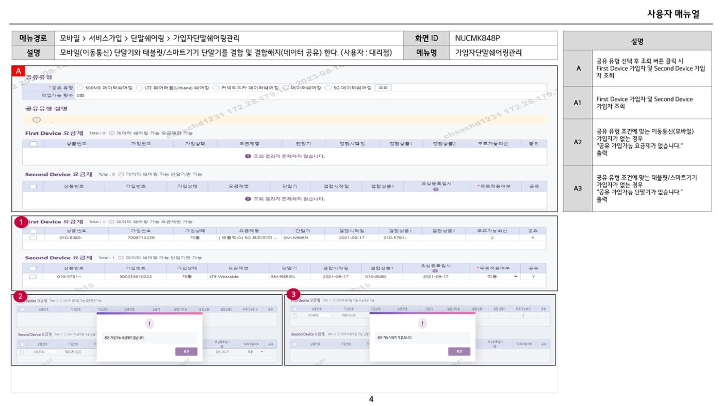Screen dimensions: 722x406
Task: Tick the checkbox for row 7009713229 in panel 1
Action: (x=34, y=238)
